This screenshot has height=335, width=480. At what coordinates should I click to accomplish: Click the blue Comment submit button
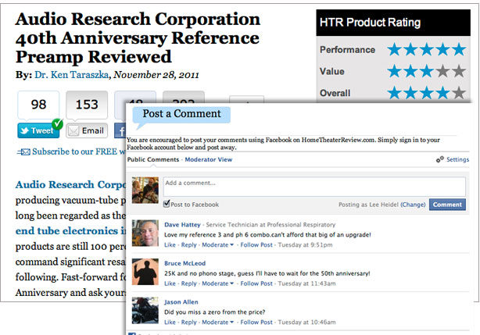click(x=447, y=205)
